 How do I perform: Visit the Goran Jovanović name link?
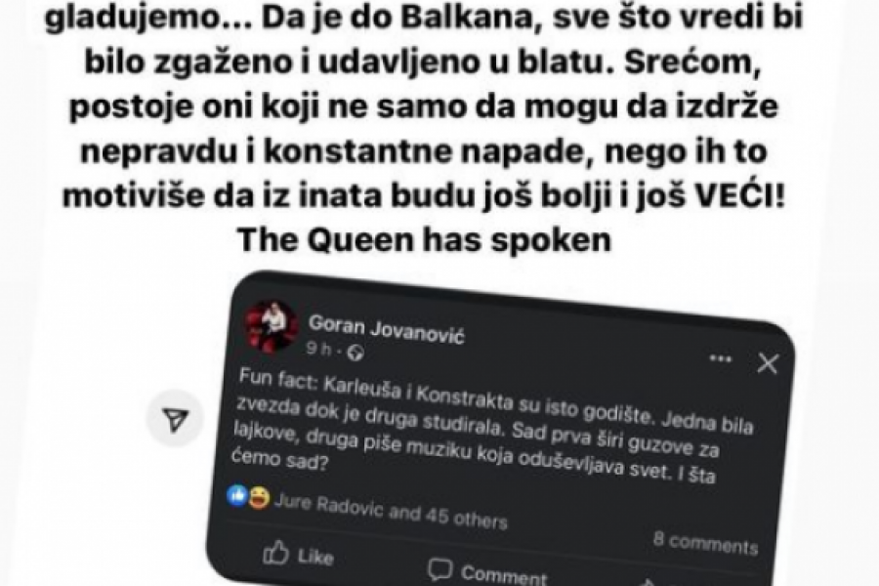click(386, 329)
